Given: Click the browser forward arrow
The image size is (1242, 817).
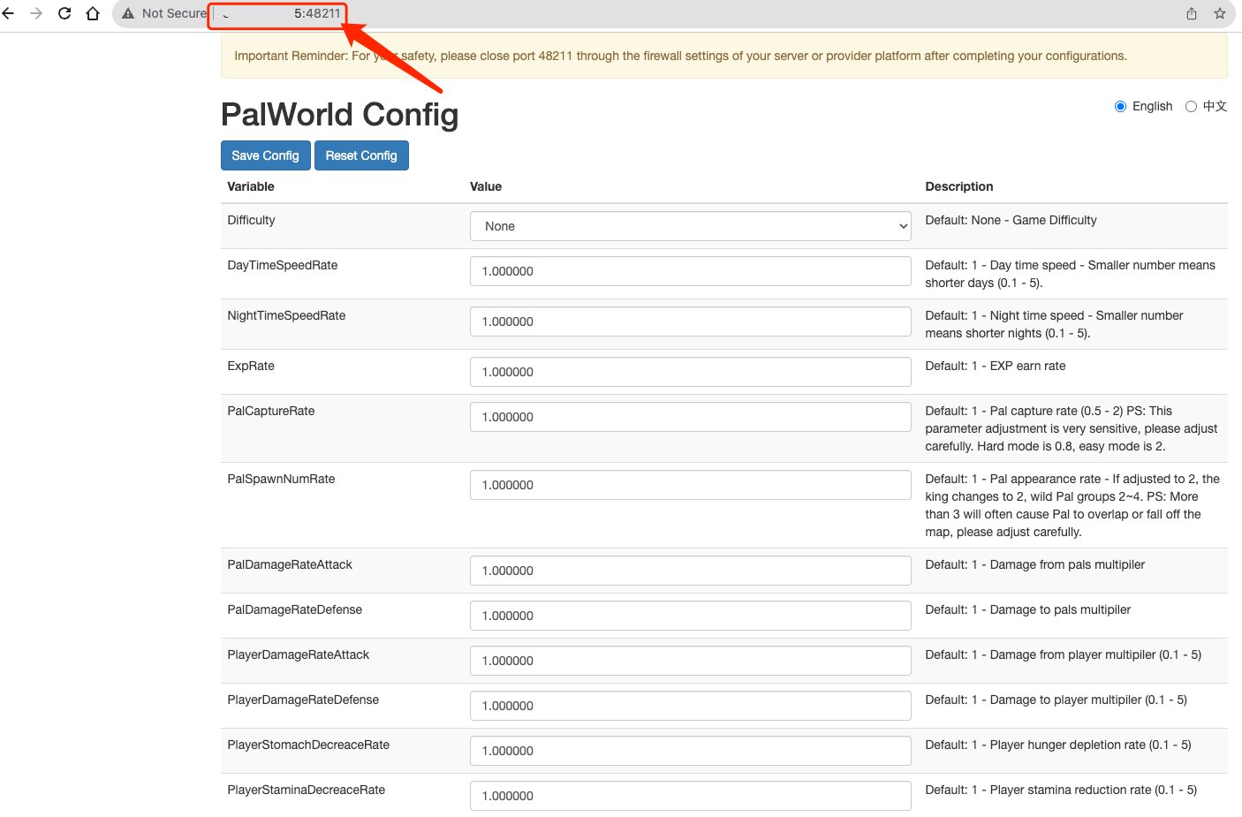Looking at the screenshot, I should point(36,13).
